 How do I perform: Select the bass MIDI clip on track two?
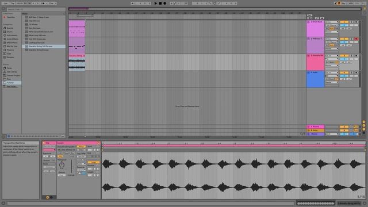pos(76,45)
